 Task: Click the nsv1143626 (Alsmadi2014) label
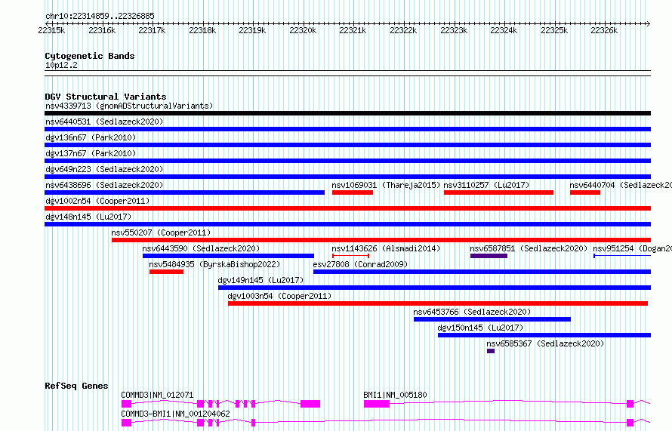click(x=386, y=248)
